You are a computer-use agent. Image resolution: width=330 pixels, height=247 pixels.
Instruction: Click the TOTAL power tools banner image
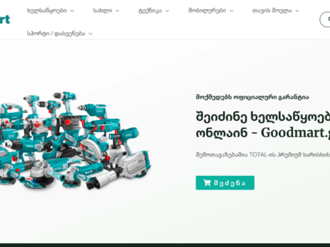75,140
